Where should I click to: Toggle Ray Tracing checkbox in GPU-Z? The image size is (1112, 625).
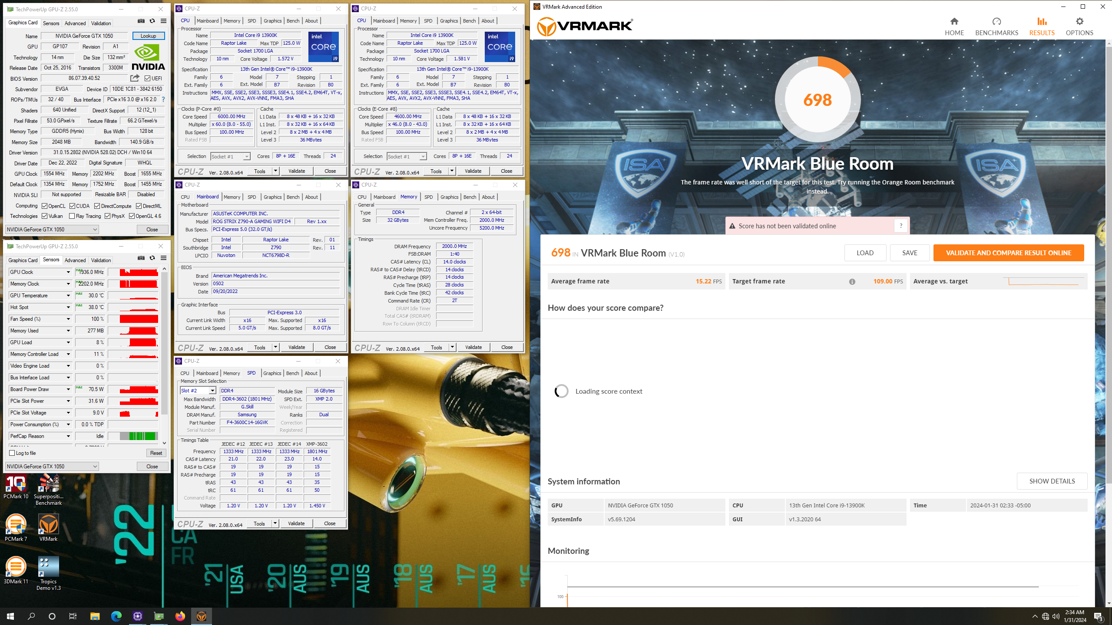72,216
